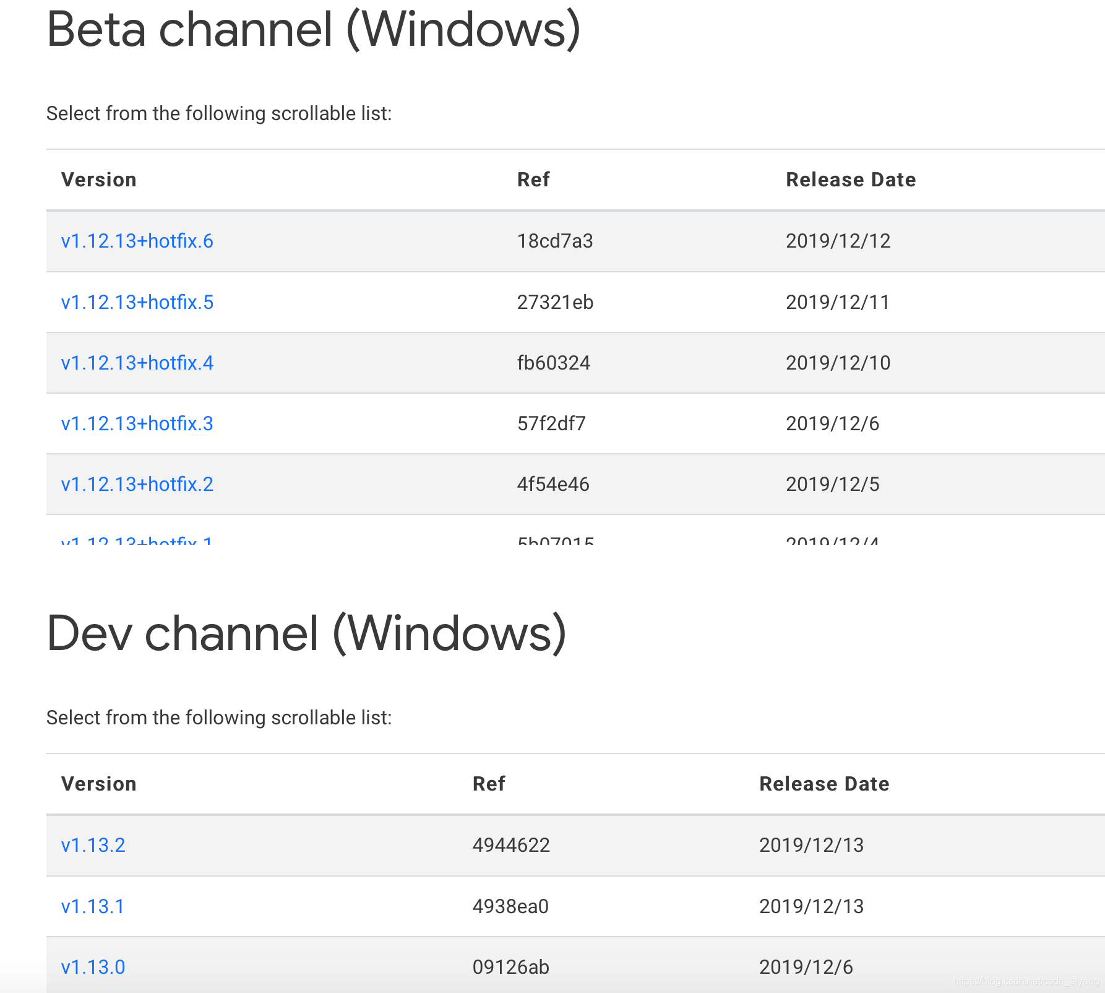Click the 2019/12/11 release date cell
The width and height of the screenshot is (1105, 993).
pos(838,302)
